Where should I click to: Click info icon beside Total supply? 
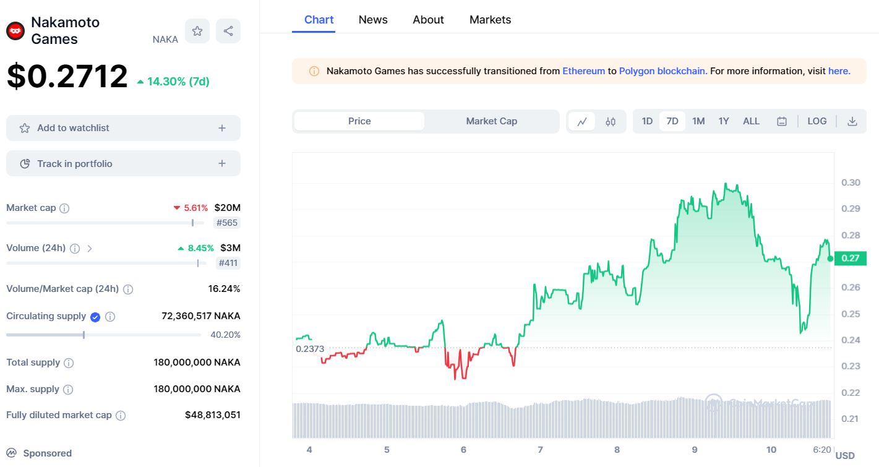(x=69, y=363)
